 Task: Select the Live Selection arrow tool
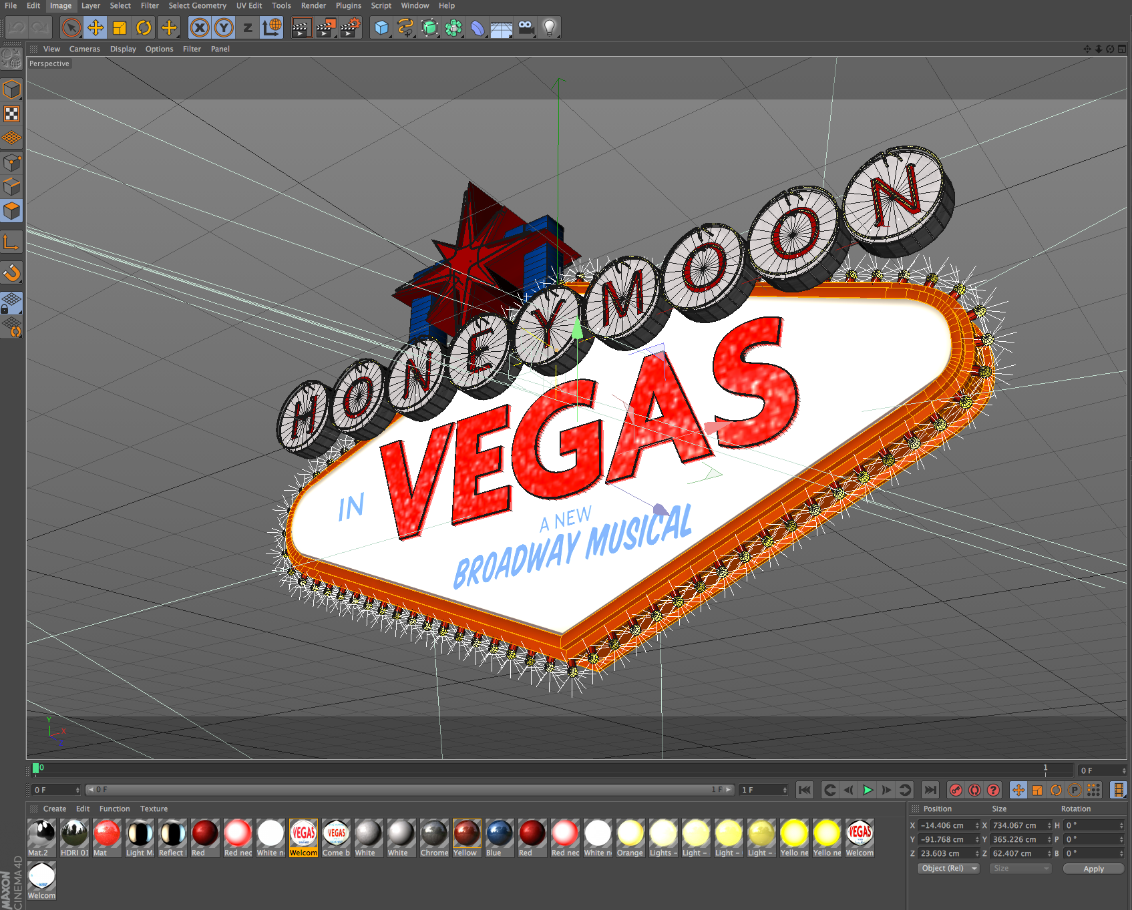(71, 28)
